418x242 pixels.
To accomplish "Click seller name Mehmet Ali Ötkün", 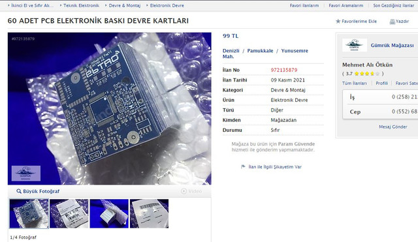I will [x=367, y=65].
